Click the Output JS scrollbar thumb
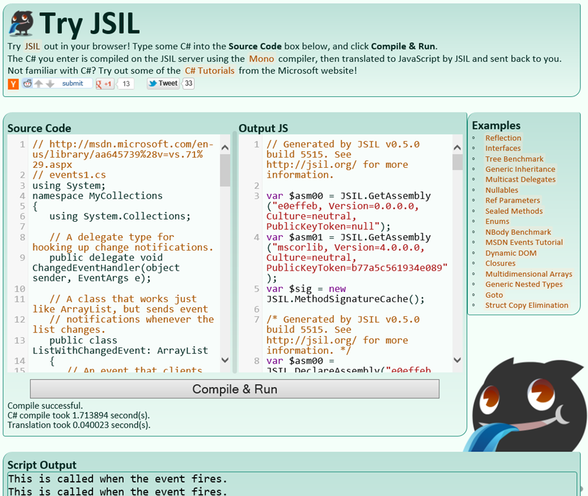 pos(457,162)
